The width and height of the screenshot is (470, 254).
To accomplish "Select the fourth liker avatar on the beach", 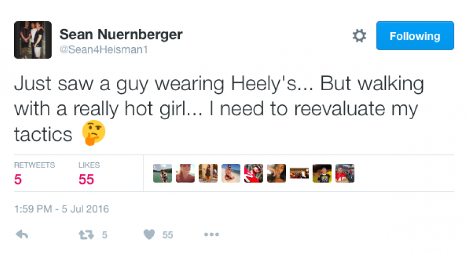I will pyautogui.click(x=231, y=173).
